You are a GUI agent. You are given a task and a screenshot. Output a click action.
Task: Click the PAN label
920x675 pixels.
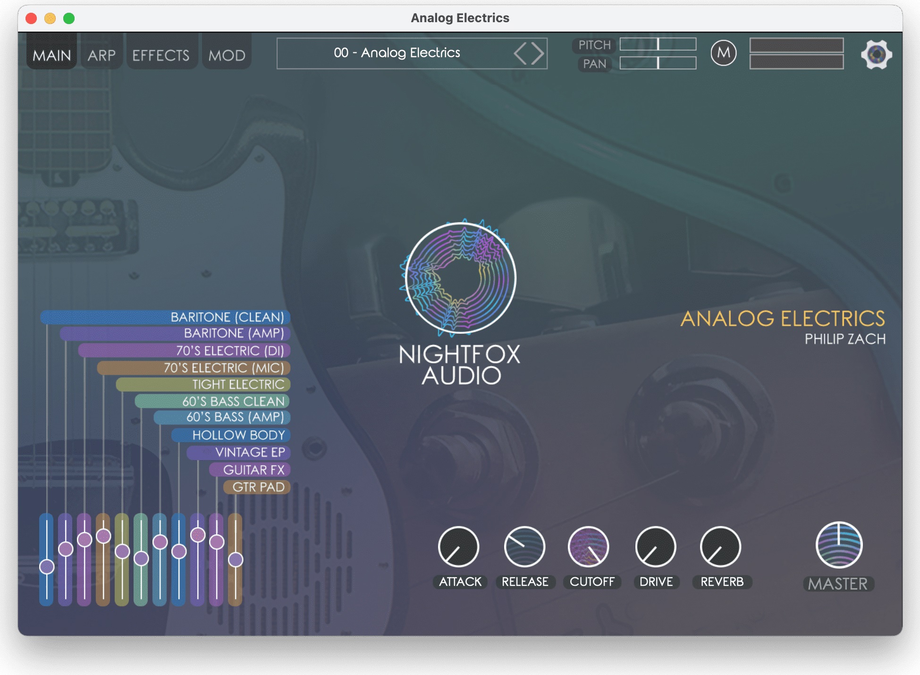594,64
